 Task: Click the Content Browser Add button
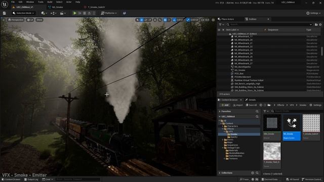click(225, 105)
